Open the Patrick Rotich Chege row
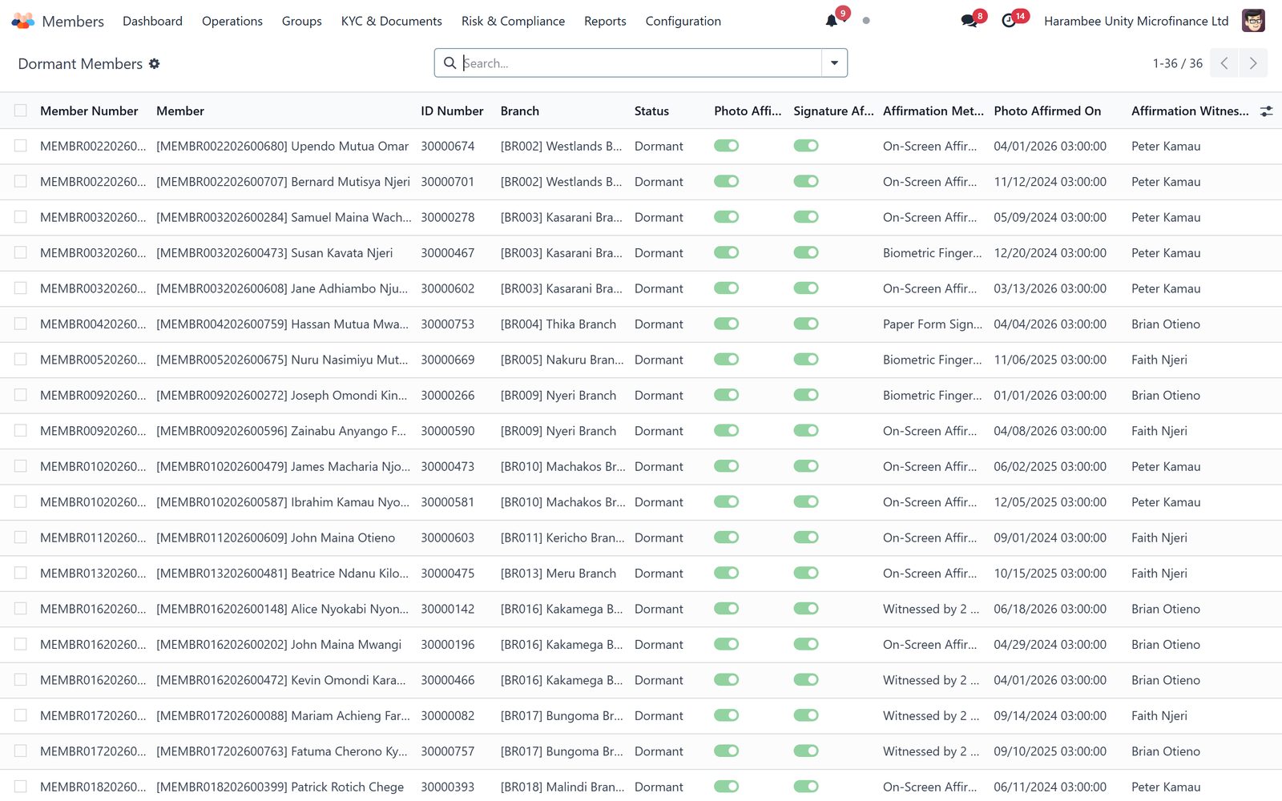The height and width of the screenshot is (801, 1282). pyautogui.click(x=641, y=787)
